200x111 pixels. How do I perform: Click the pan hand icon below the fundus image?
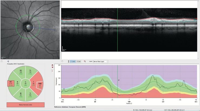(x=2, y=61)
